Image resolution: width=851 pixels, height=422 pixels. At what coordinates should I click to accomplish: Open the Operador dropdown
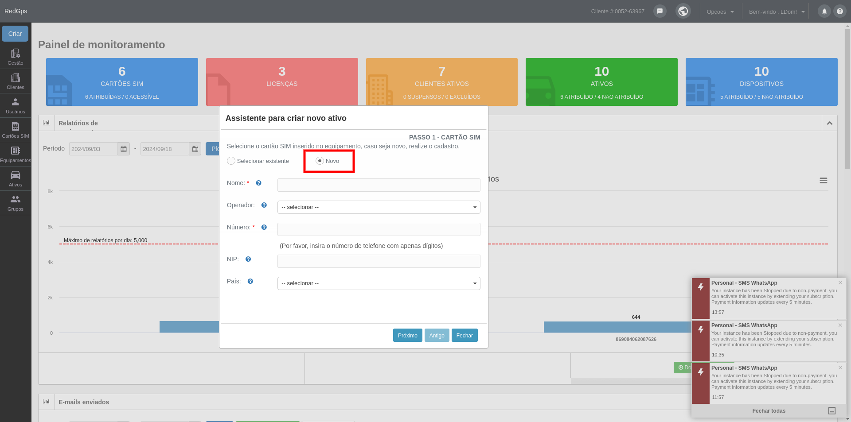[x=379, y=207]
